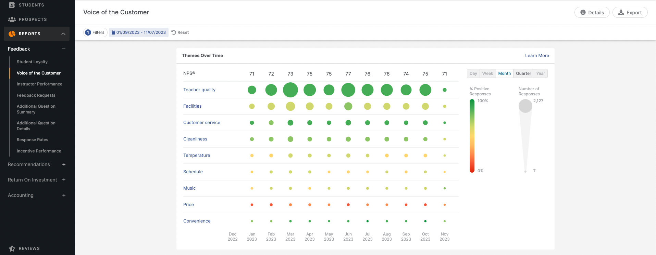Click the Prospects people icon

point(12,19)
